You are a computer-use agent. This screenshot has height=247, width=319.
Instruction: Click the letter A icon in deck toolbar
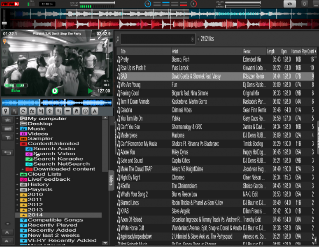click(94, 112)
